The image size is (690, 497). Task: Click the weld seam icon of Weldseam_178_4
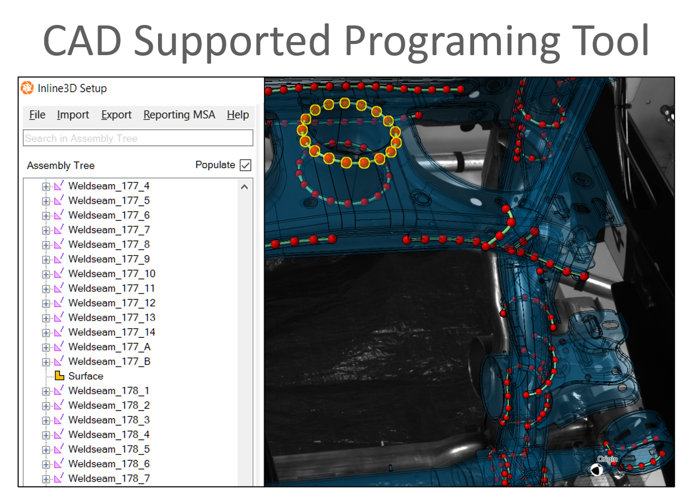coord(59,434)
